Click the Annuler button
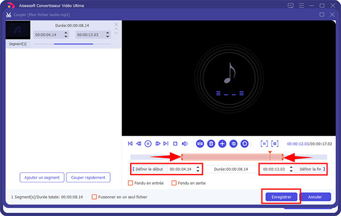341x216 pixels. pyautogui.click(x=315, y=197)
